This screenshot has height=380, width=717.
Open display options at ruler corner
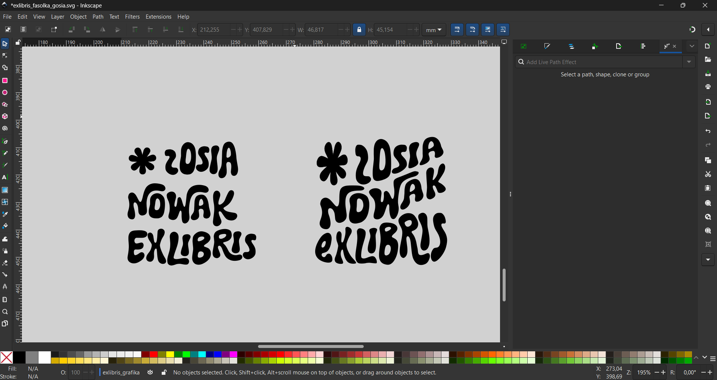[504, 42]
